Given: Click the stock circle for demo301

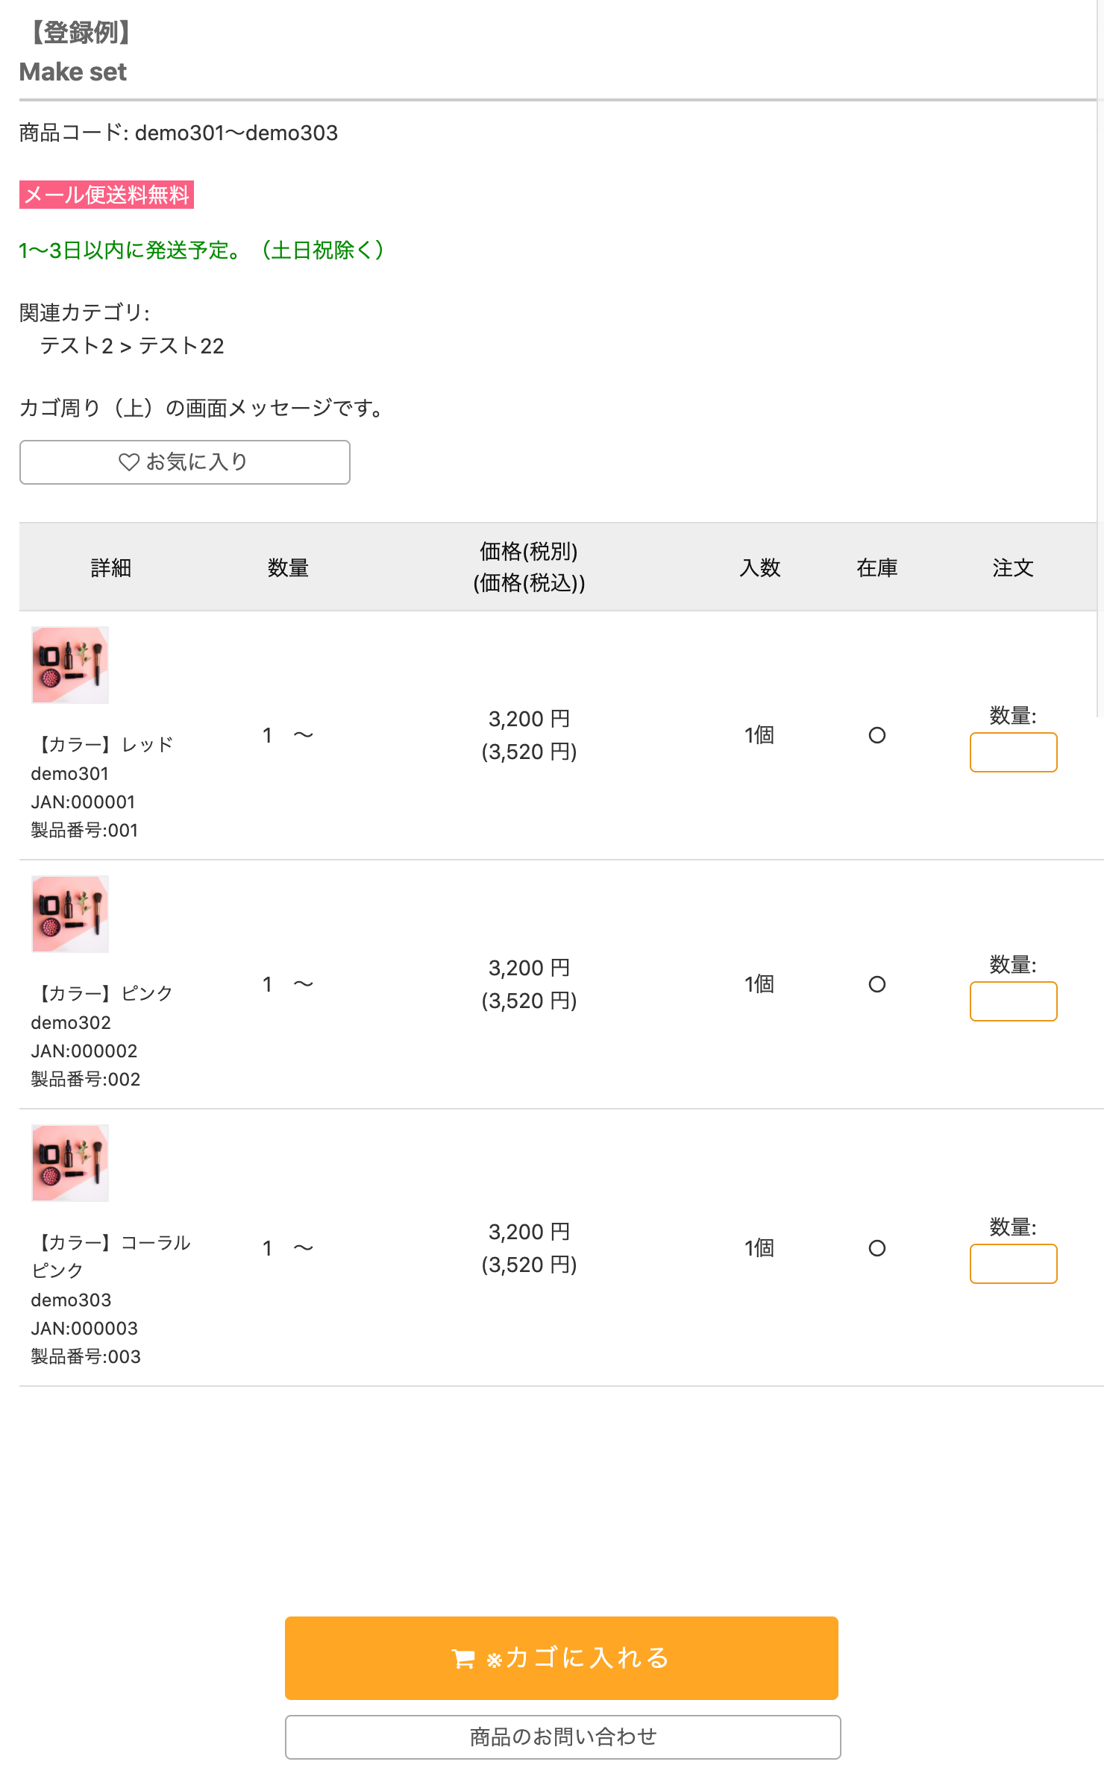Looking at the screenshot, I should click(877, 736).
